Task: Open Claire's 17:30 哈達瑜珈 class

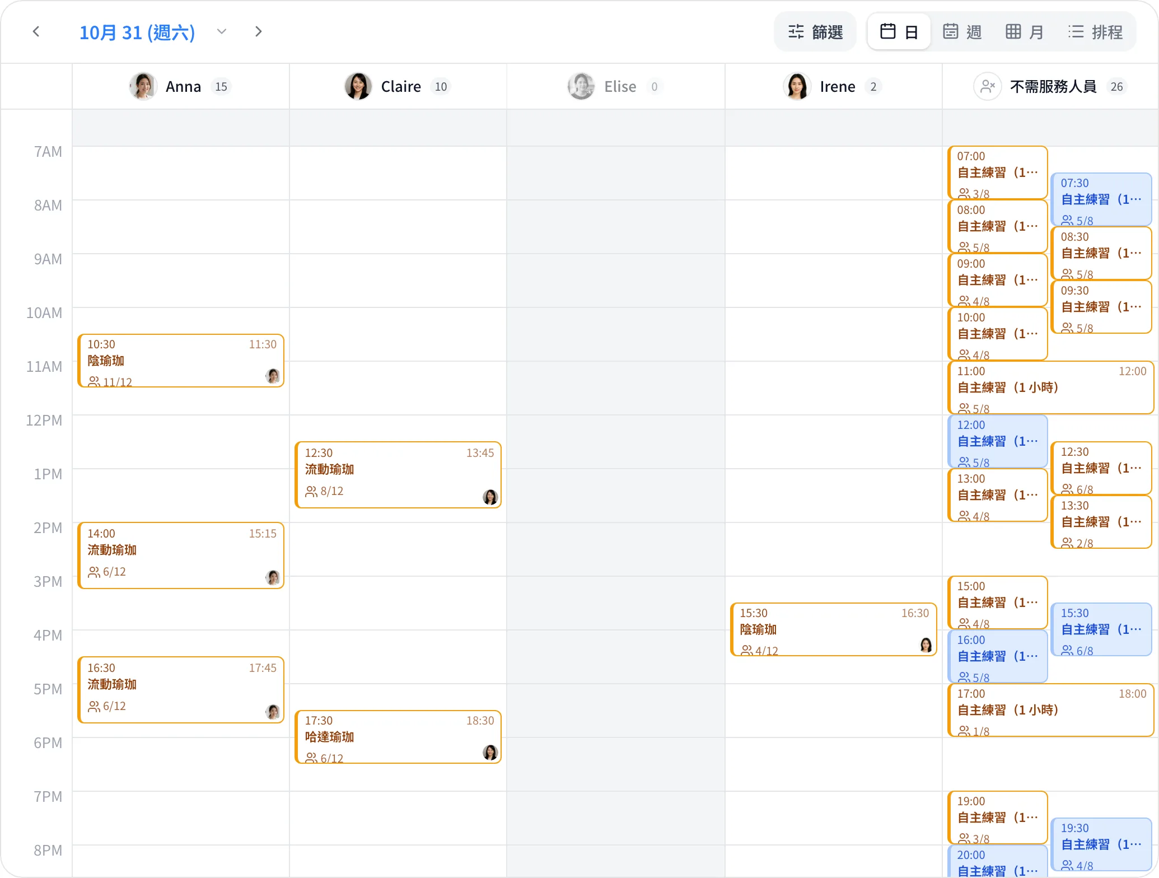Action: 398,737
